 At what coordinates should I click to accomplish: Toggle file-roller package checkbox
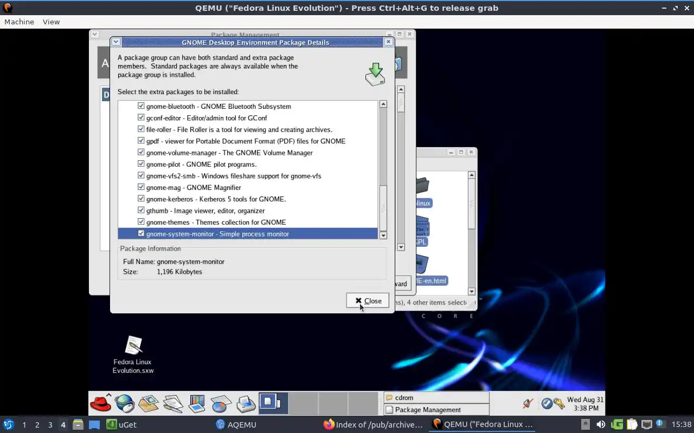tap(141, 129)
